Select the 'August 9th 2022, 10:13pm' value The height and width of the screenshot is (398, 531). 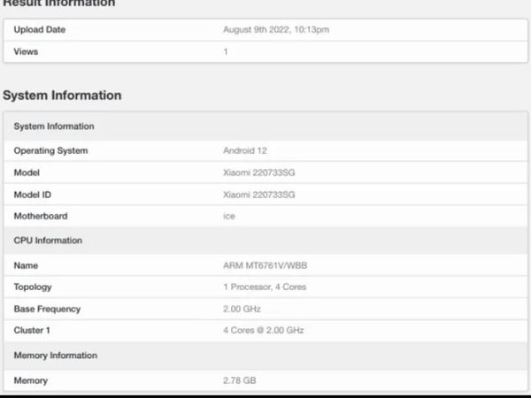pos(276,29)
